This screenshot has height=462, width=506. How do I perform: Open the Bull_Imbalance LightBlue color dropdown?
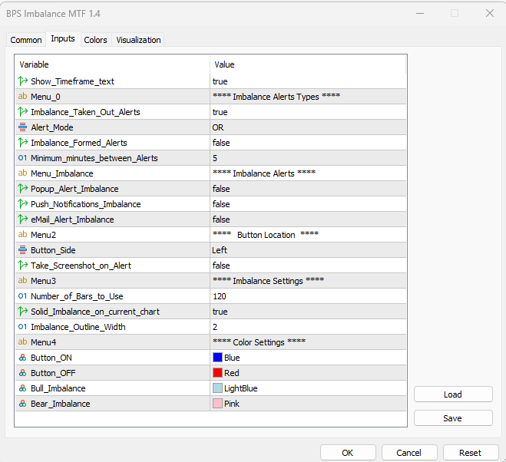[x=307, y=388]
